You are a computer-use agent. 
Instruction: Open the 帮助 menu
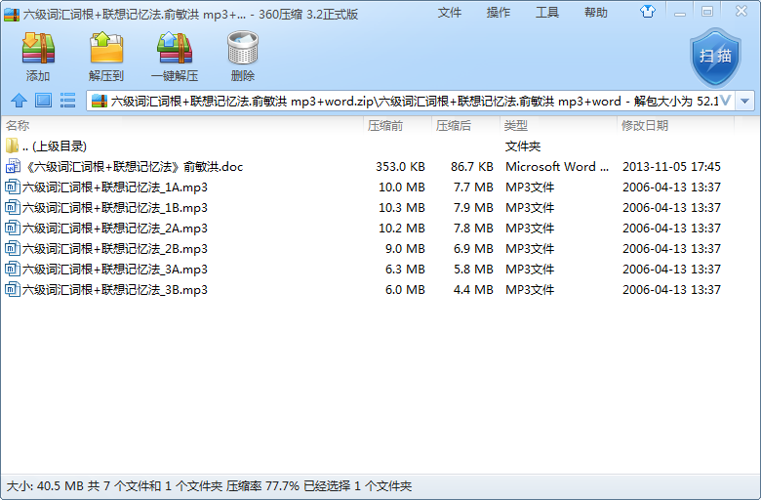(595, 13)
